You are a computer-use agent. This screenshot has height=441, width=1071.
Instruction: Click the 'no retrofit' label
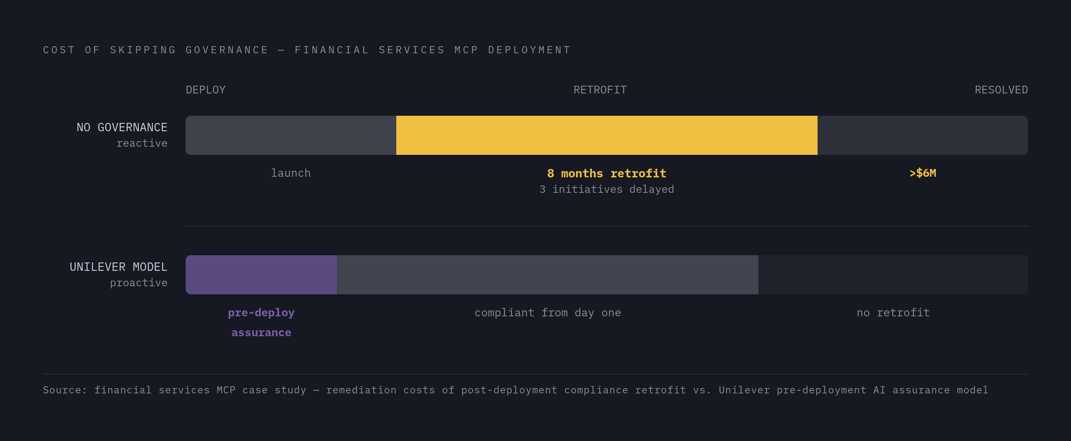(x=893, y=313)
